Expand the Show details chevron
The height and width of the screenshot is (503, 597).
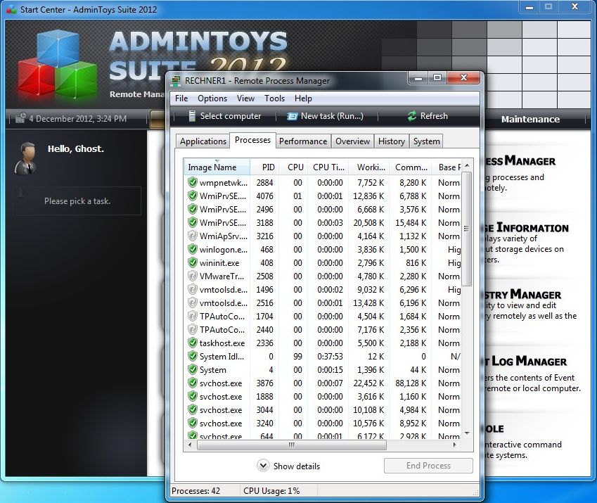point(264,466)
